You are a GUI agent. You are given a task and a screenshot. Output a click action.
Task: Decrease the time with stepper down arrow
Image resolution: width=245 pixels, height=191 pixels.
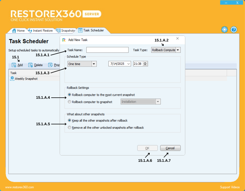click(x=145, y=65)
